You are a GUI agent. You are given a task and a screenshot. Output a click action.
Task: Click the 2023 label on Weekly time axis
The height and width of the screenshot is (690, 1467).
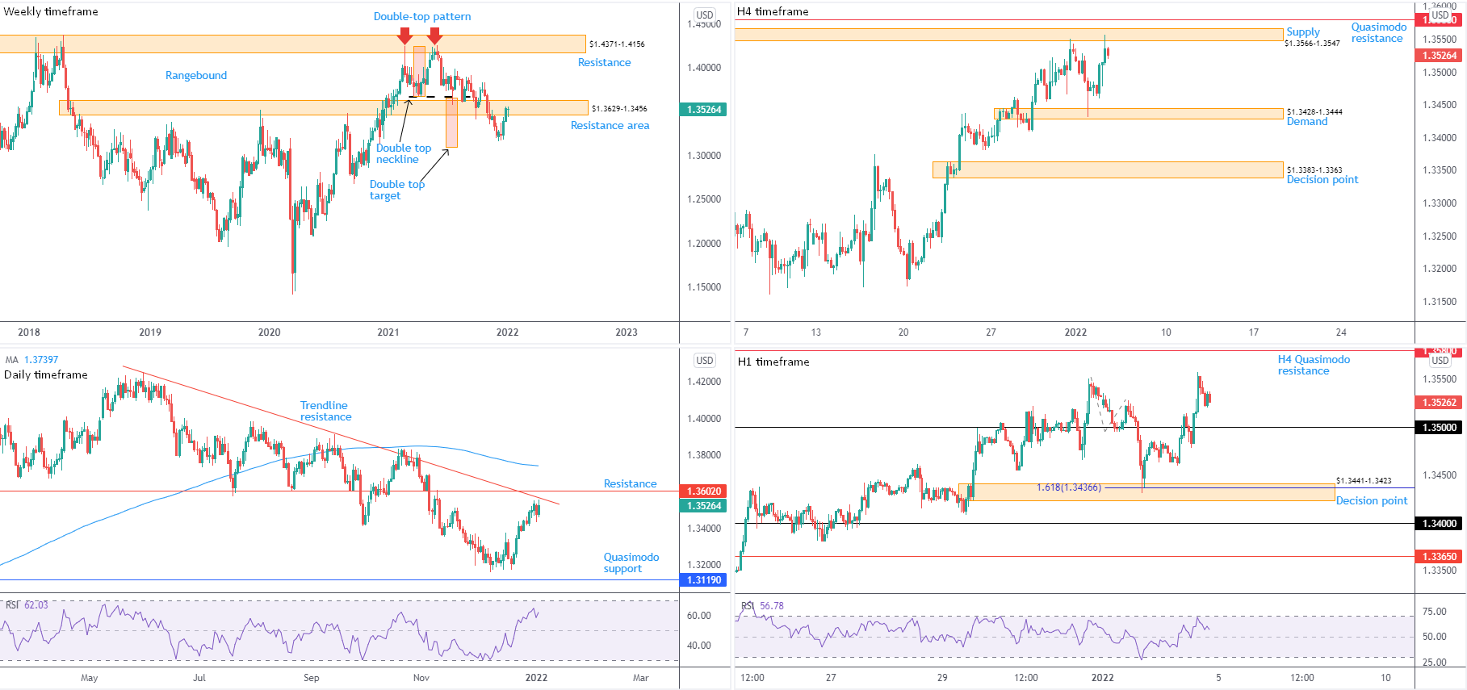[x=627, y=332]
